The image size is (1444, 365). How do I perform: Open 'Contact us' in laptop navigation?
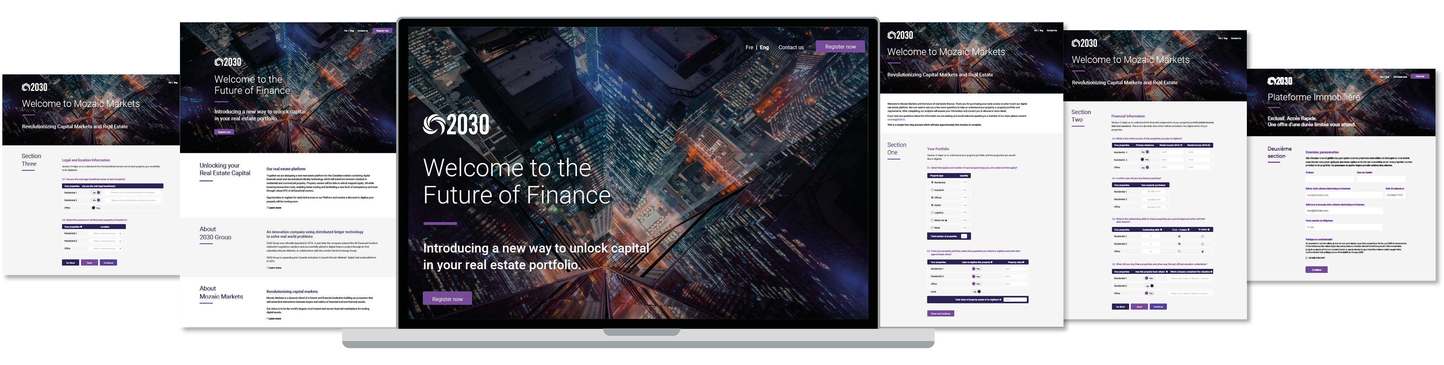coord(791,48)
